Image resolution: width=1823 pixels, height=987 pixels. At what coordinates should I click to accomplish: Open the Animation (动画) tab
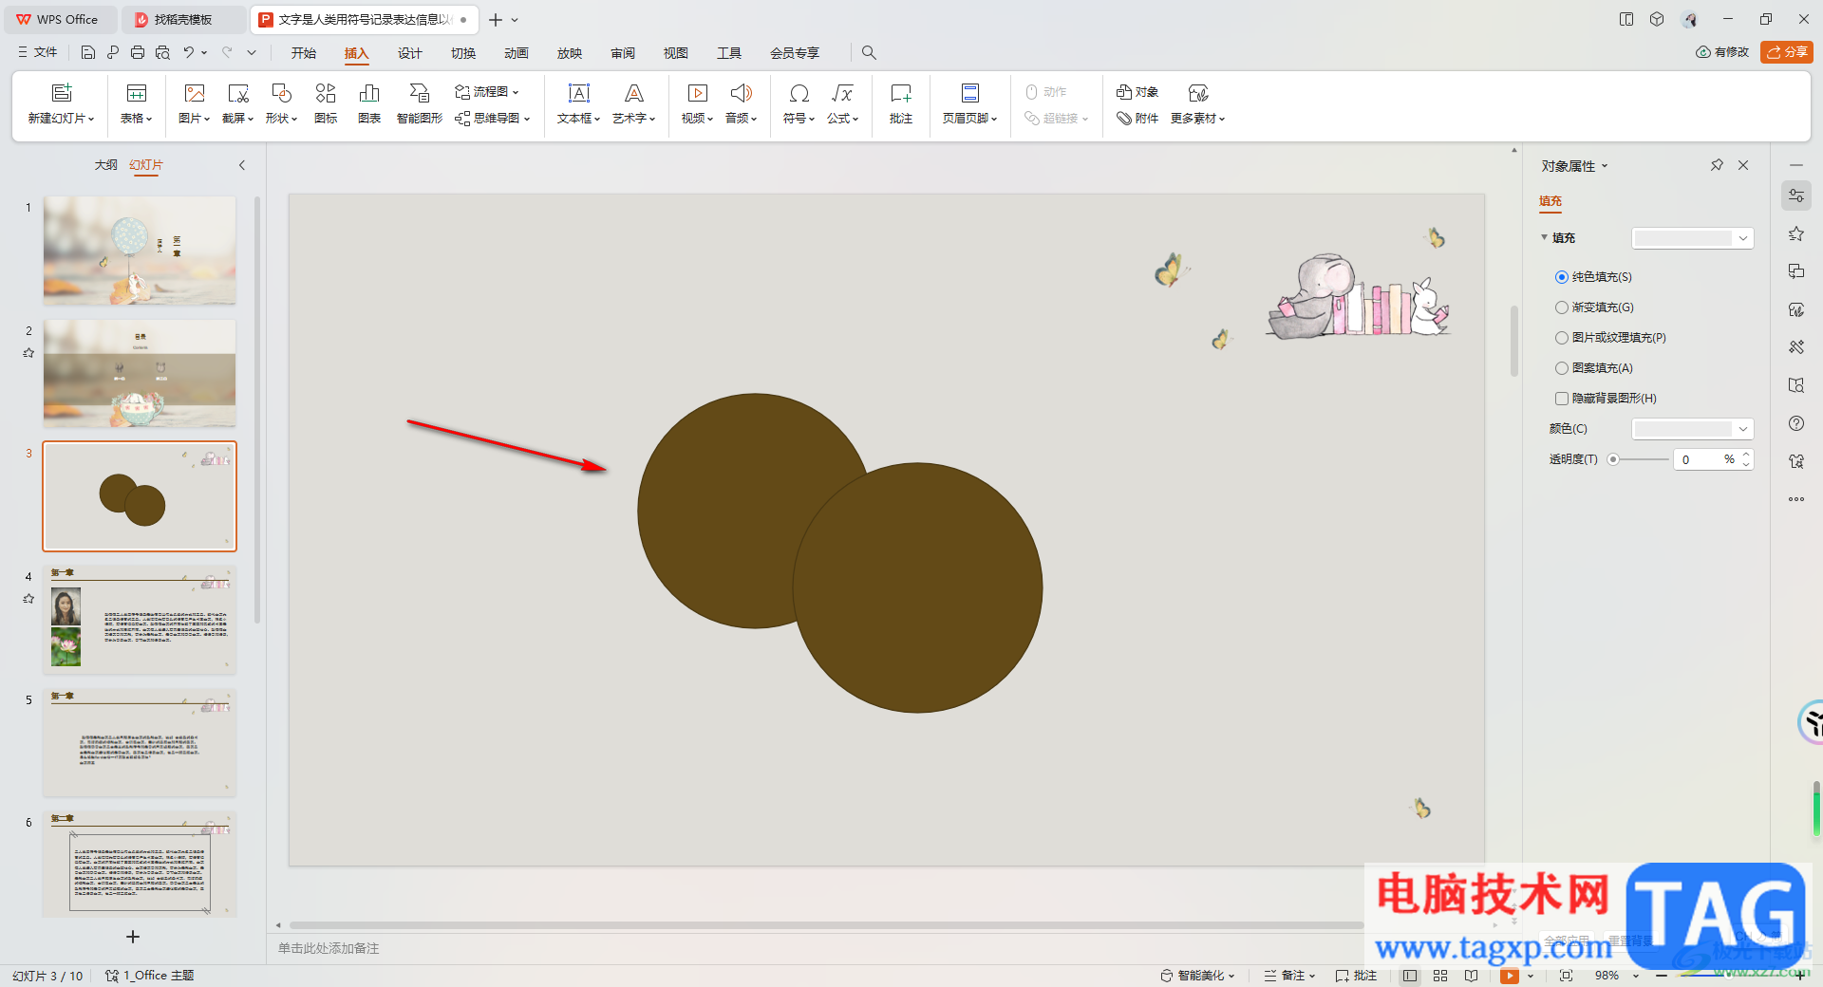tap(517, 53)
